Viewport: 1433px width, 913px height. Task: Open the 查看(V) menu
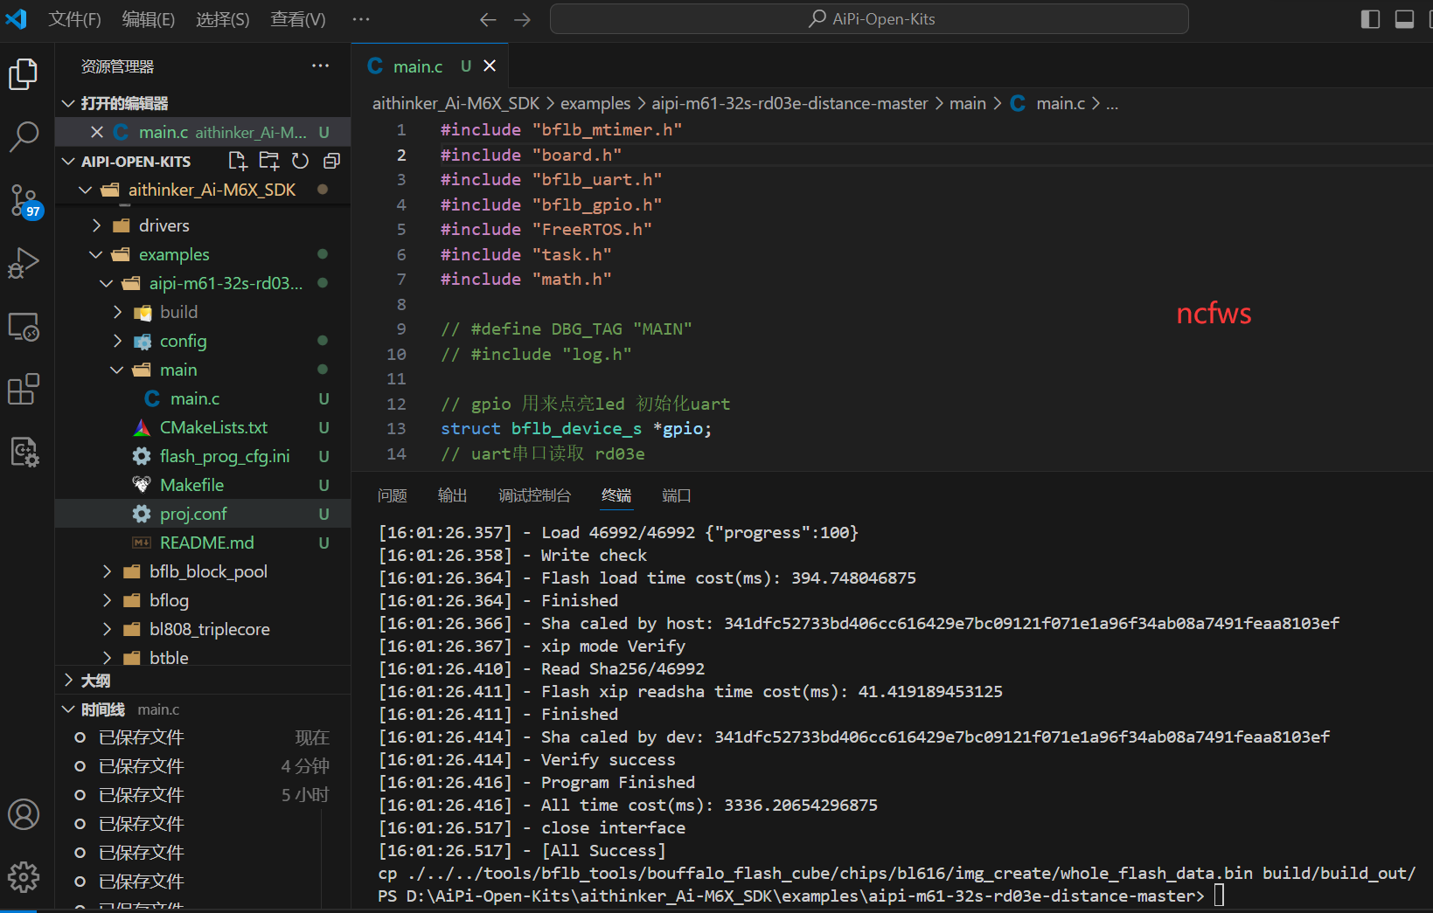(297, 19)
